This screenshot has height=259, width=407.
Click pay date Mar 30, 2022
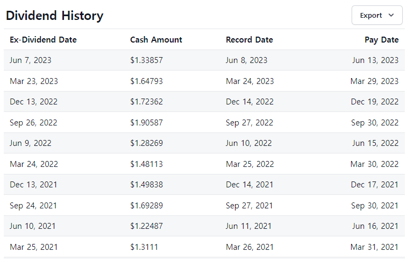pyautogui.click(x=374, y=164)
